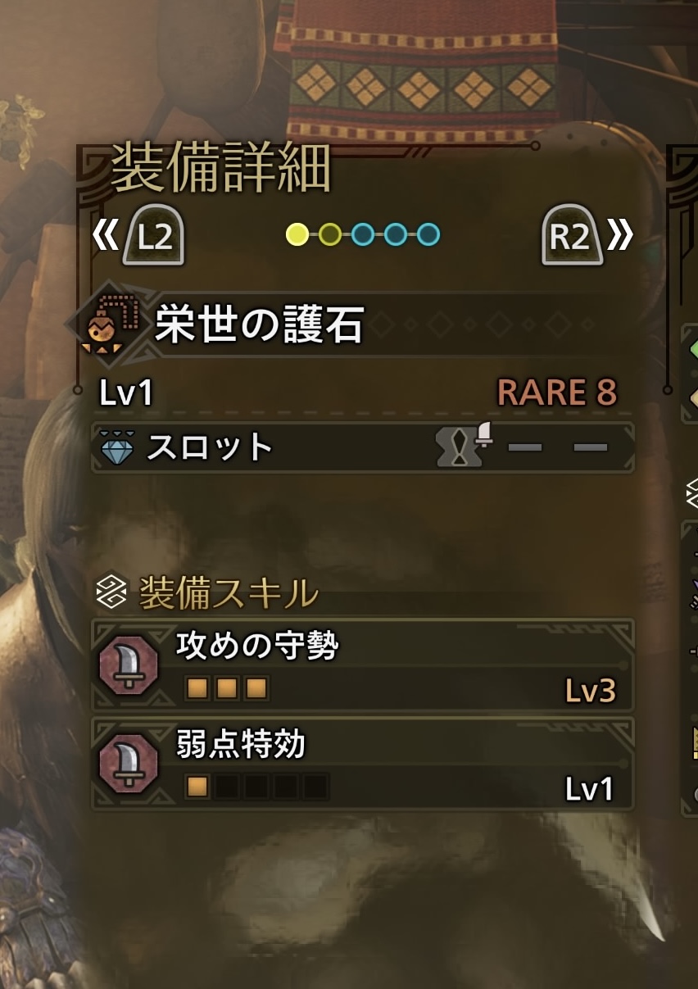This screenshot has width=698, height=989.
Task: Select the 弱点特効 skill row
Action: click(362, 764)
